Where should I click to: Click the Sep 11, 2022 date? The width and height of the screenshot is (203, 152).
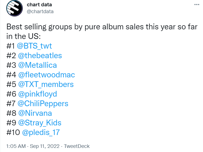45,146
